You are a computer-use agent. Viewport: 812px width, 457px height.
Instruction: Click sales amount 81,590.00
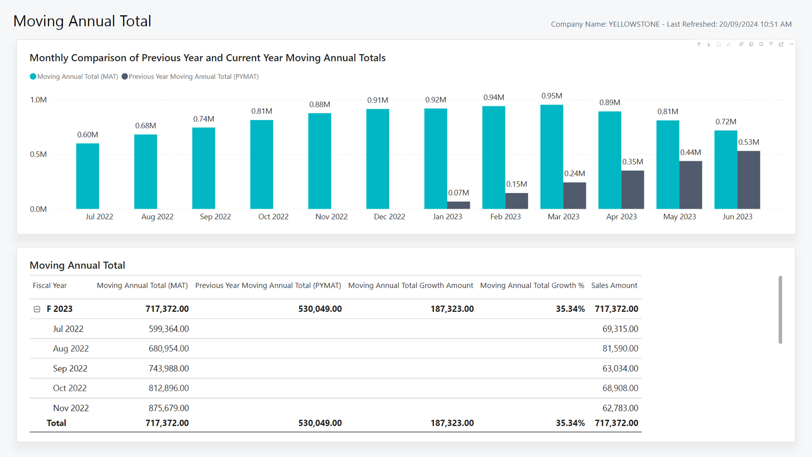click(620, 349)
